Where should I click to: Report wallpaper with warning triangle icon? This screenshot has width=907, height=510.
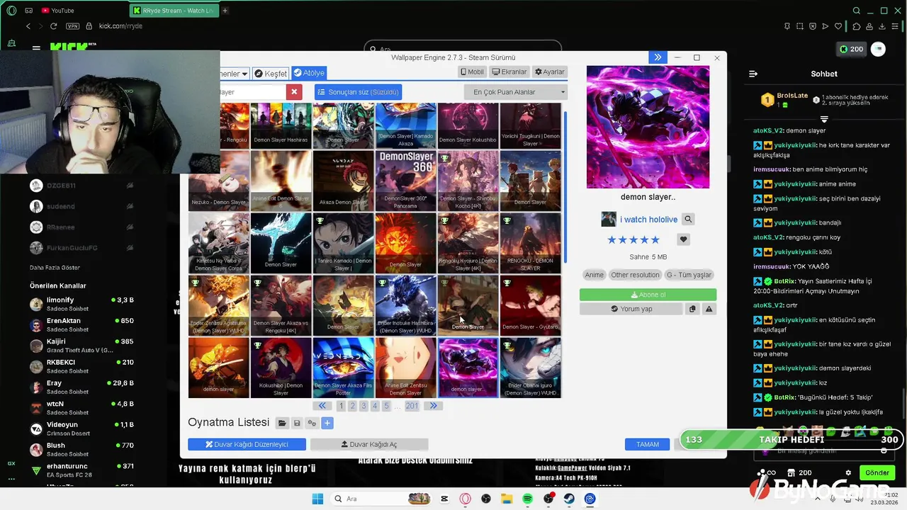[x=709, y=309]
